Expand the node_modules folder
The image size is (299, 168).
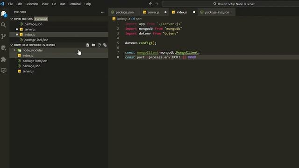(x=14, y=50)
